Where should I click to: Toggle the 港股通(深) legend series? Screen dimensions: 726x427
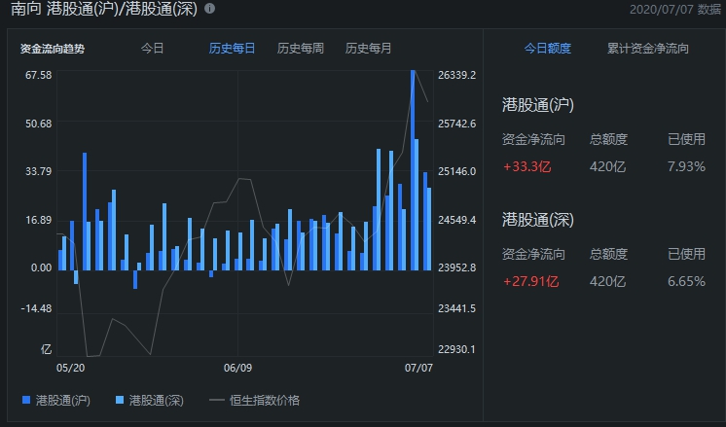pyautogui.click(x=150, y=400)
